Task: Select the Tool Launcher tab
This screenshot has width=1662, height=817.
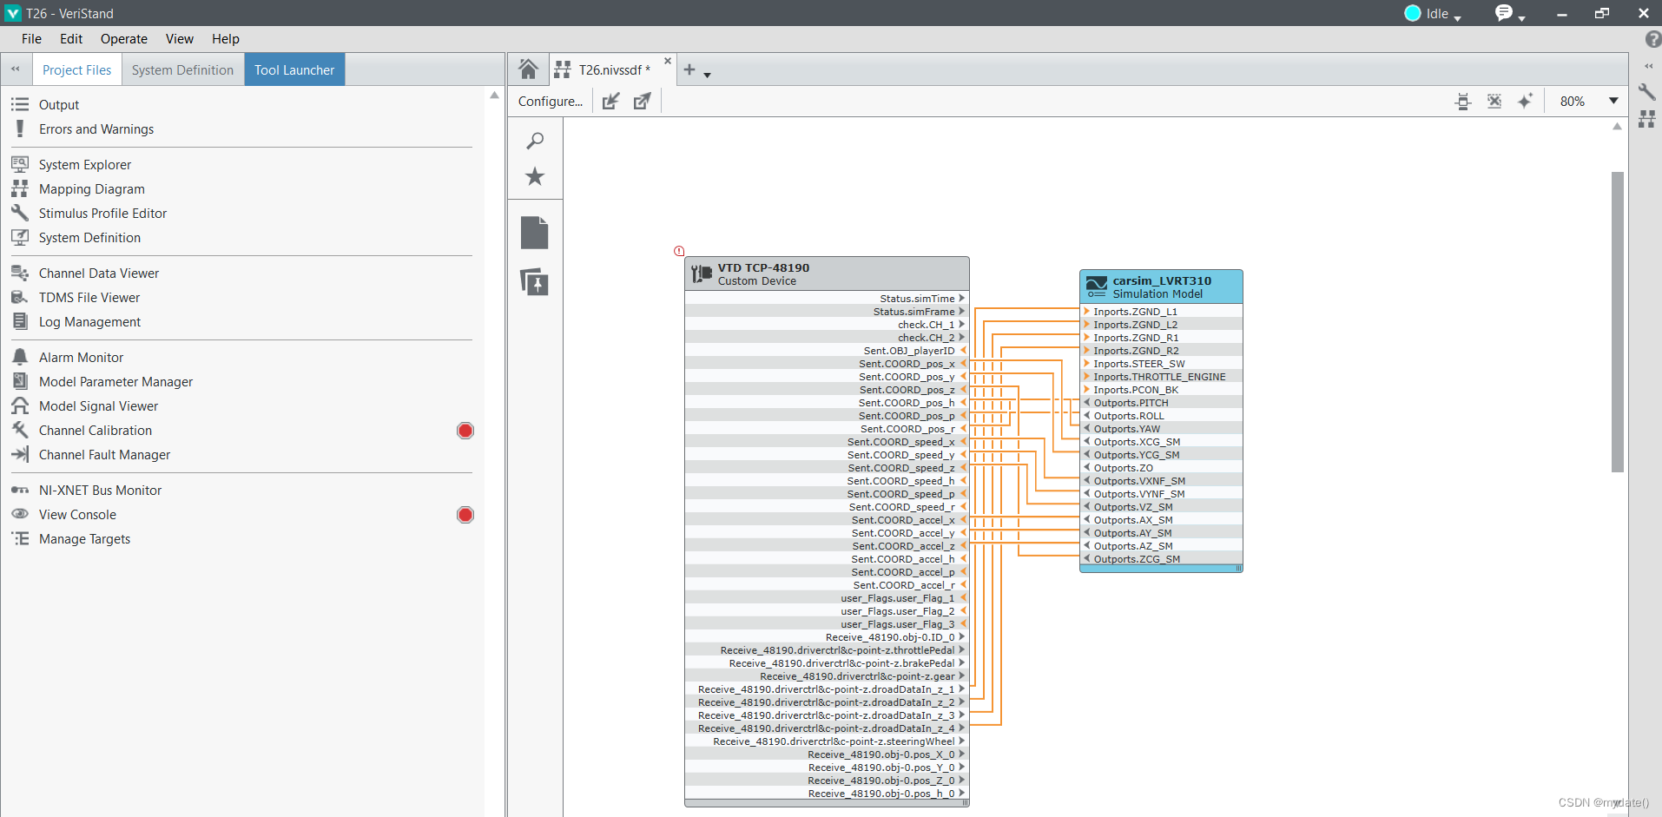Action: point(294,69)
